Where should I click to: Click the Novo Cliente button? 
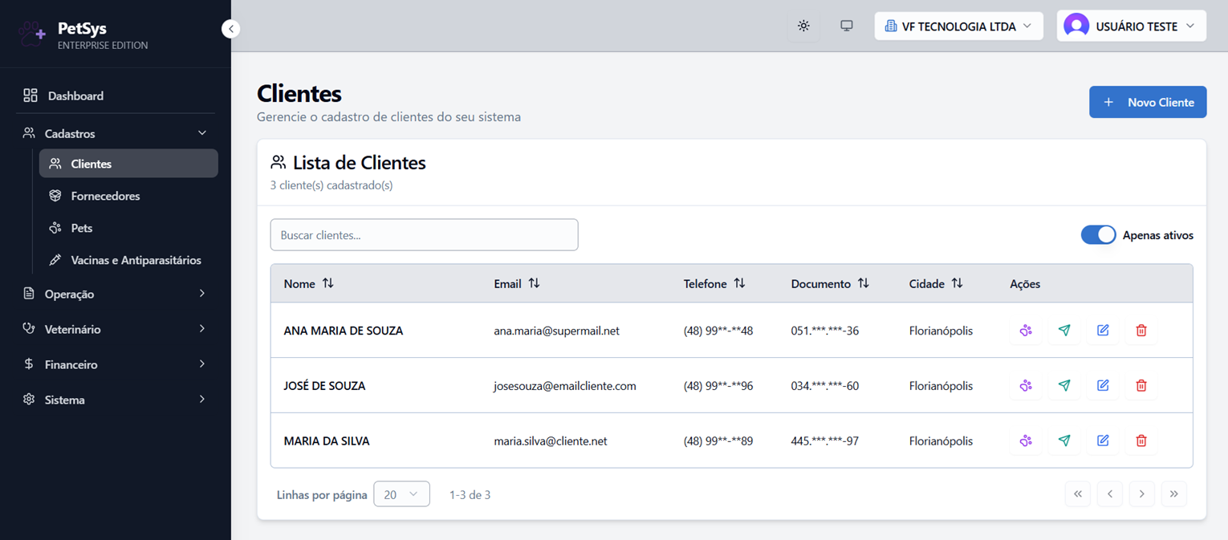[x=1148, y=102]
